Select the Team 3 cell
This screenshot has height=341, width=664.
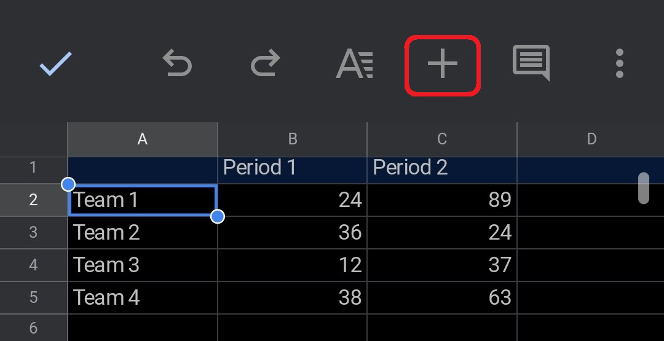[143, 265]
